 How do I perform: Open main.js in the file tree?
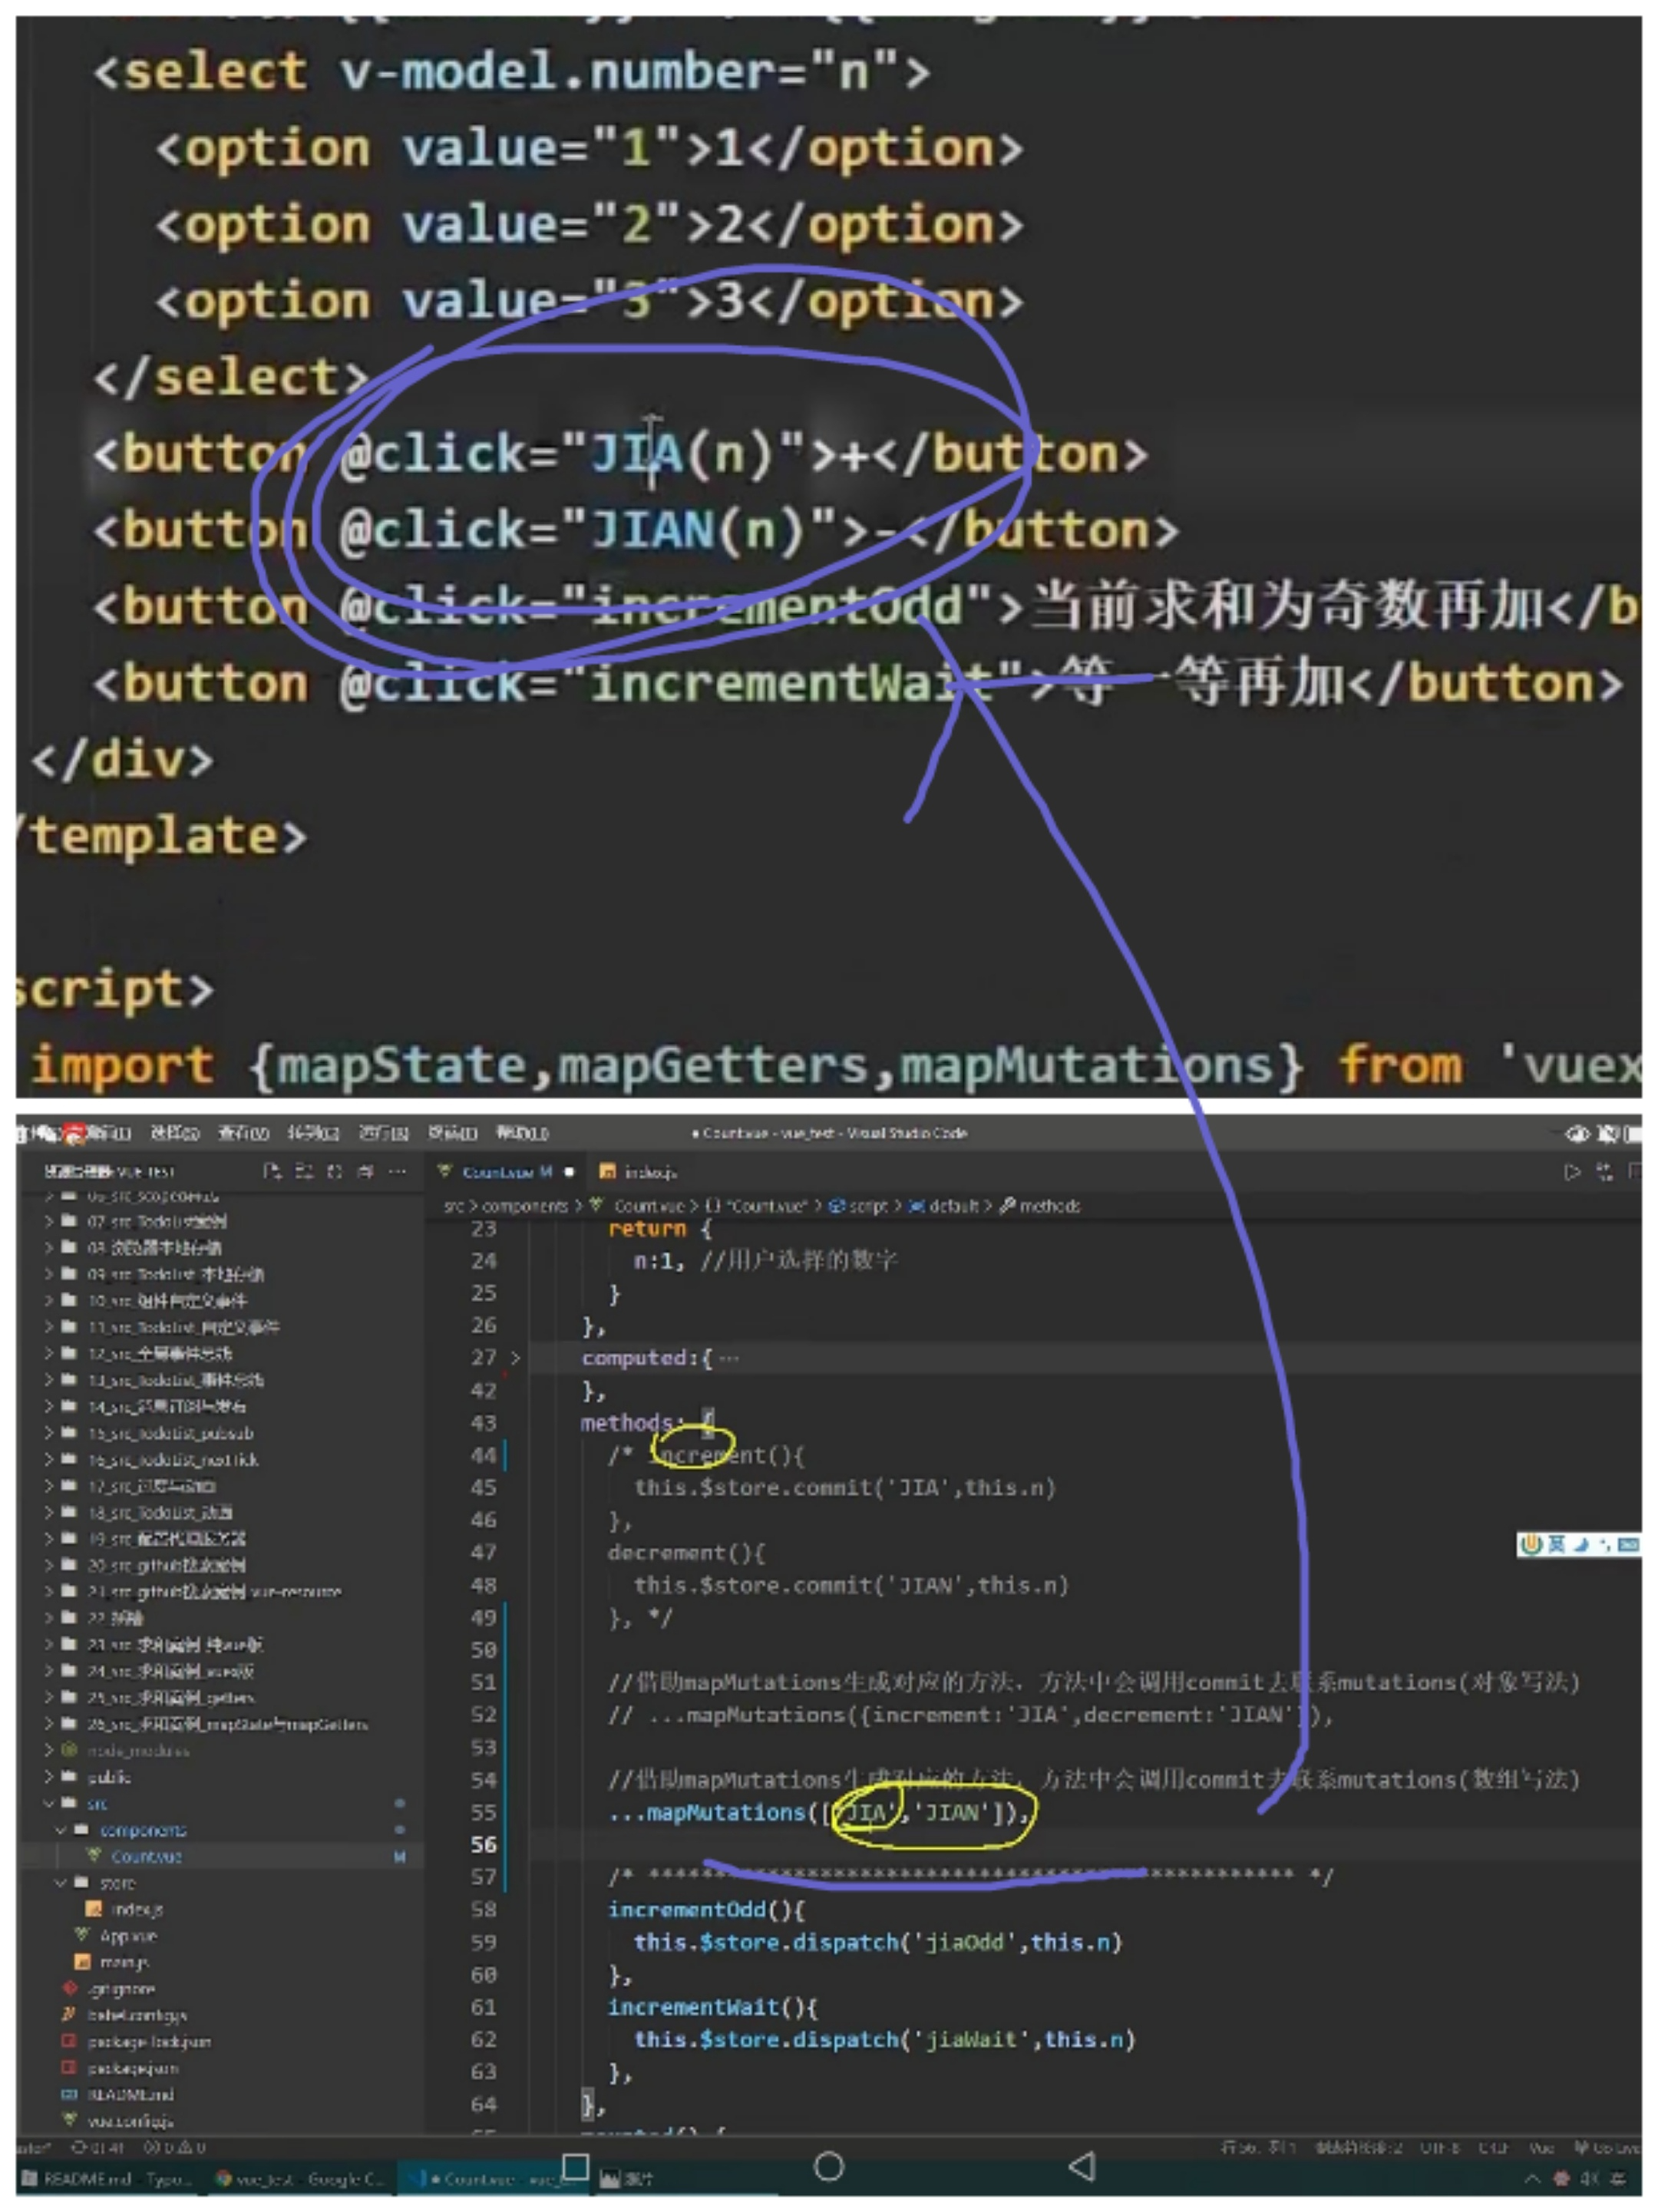pyautogui.click(x=124, y=1962)
